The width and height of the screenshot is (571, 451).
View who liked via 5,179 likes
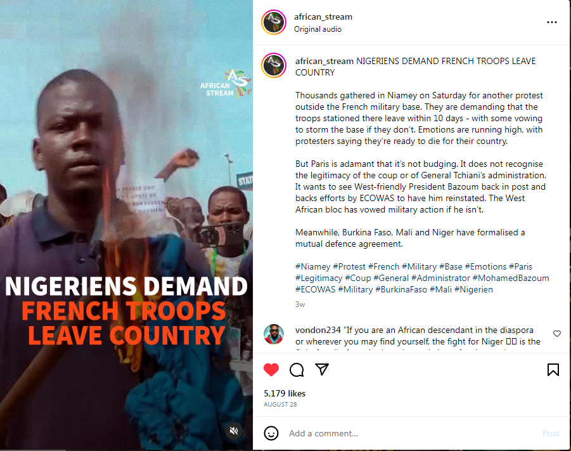pyautogui.click(x=285, y=393)
